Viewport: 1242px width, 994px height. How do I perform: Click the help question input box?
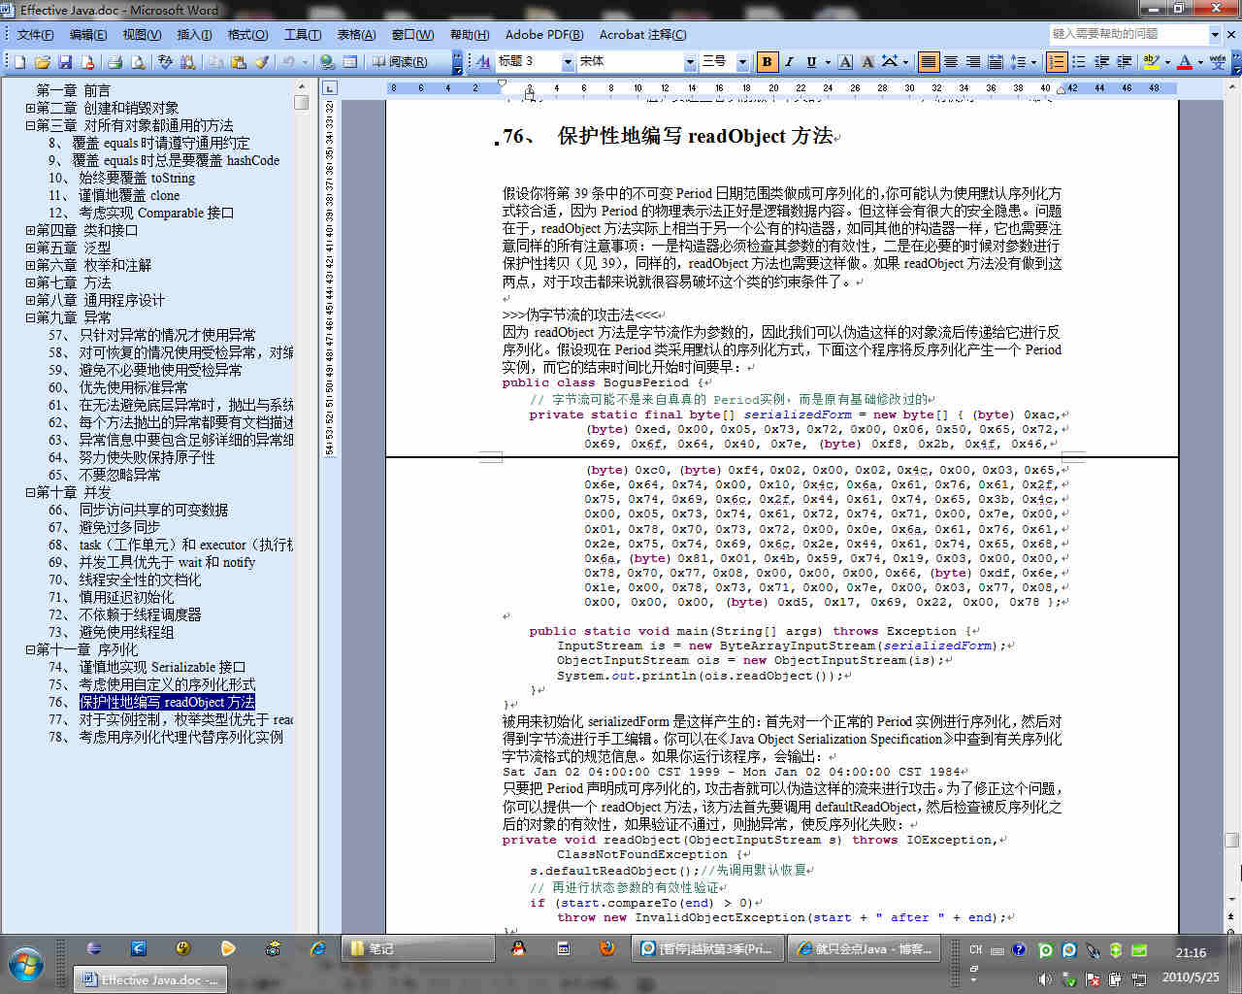[1128, 34]
